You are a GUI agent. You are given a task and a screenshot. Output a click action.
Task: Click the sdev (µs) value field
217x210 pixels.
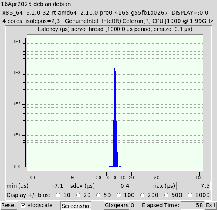(x=113, y=186)
